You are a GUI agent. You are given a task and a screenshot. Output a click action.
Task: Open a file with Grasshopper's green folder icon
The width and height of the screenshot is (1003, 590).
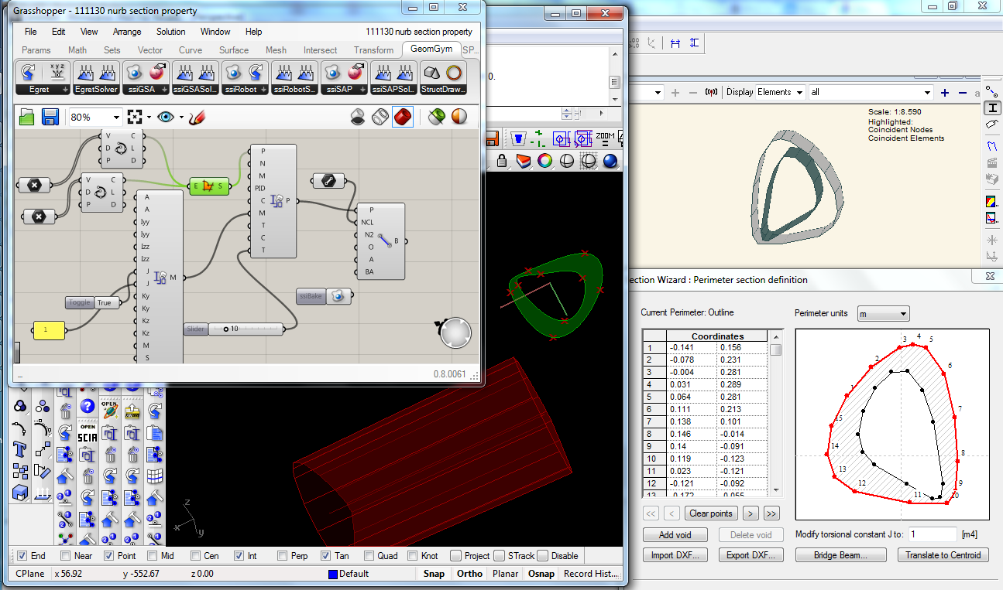[27, 117]
